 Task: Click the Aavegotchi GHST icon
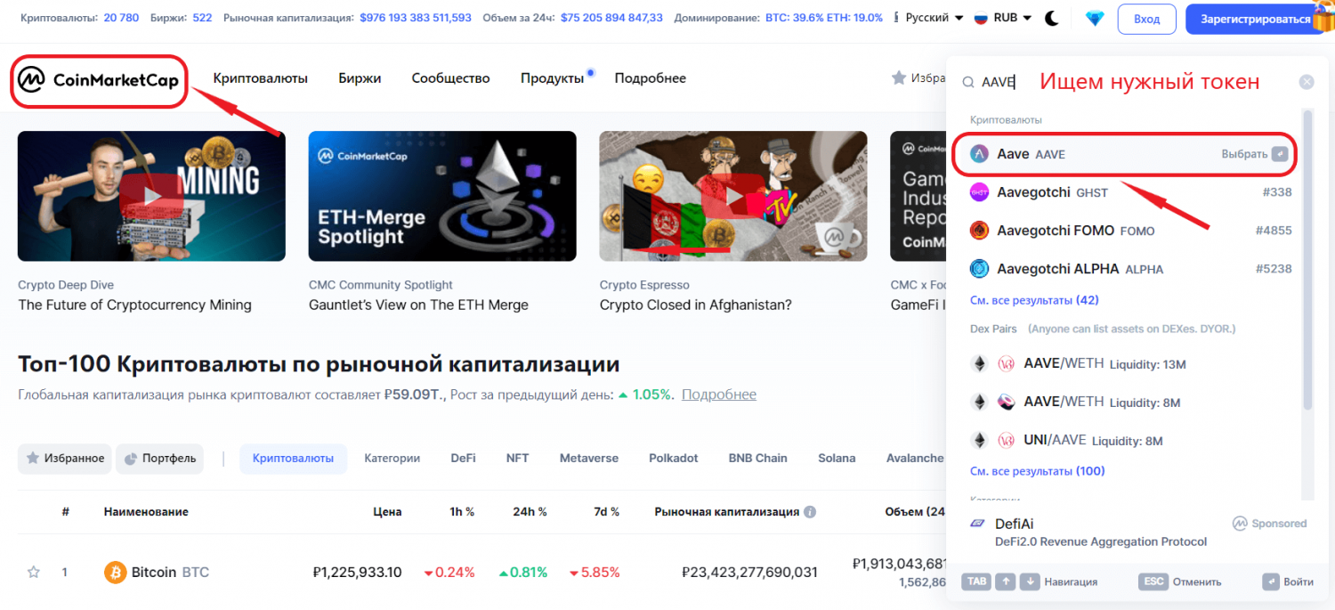pos(980,191)
